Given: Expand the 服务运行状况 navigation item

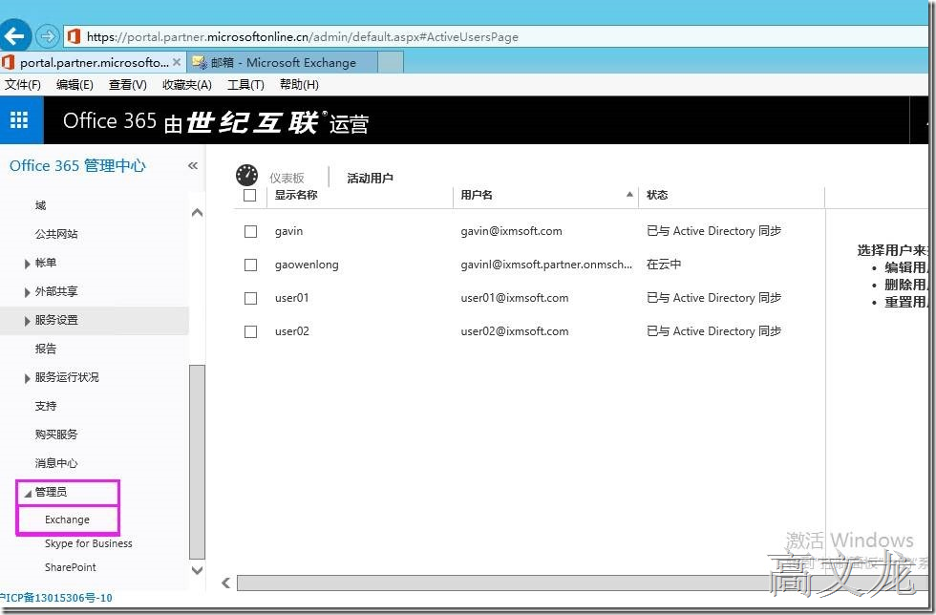Looking at the screenshot, I should [27, 378].
